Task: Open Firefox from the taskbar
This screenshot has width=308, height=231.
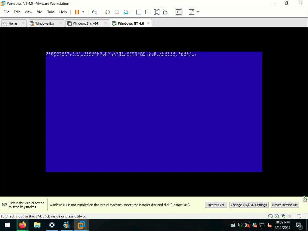Action: pyautogui.click(x=22, y=225)
